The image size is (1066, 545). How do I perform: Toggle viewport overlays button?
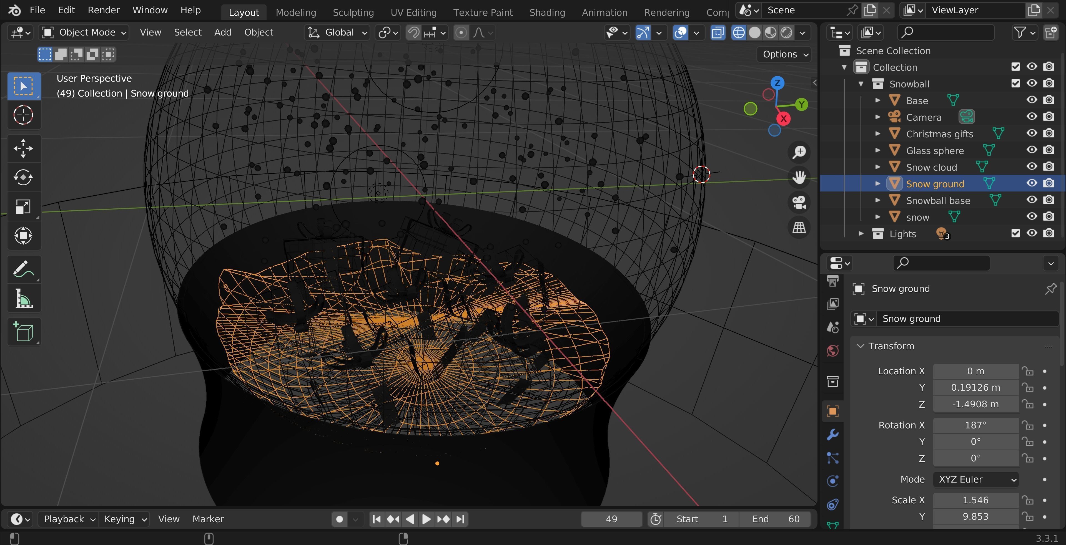681,32
